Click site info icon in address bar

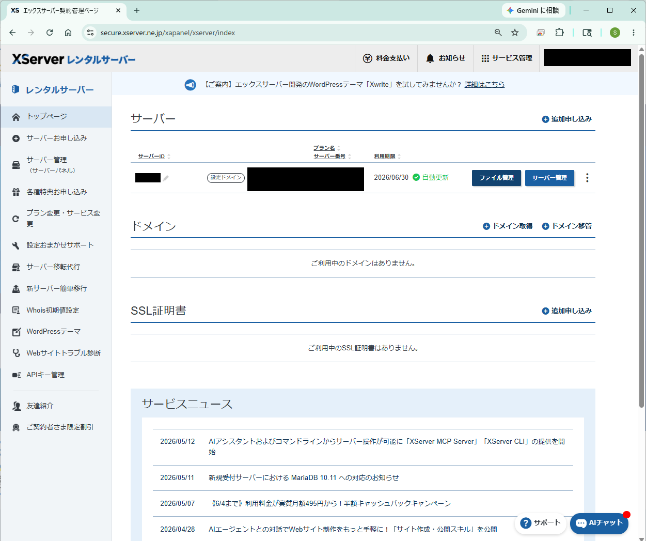click(x=90, y=33)
